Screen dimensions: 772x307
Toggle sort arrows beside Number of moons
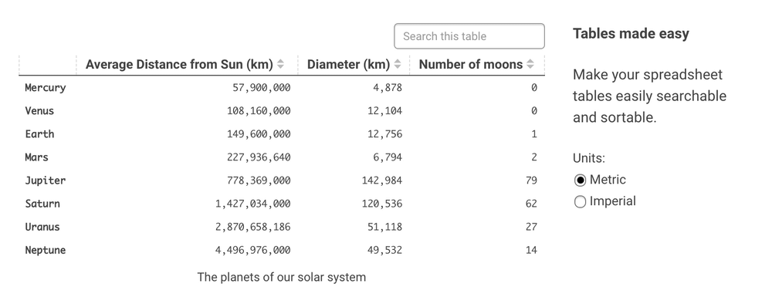(530, 64)
